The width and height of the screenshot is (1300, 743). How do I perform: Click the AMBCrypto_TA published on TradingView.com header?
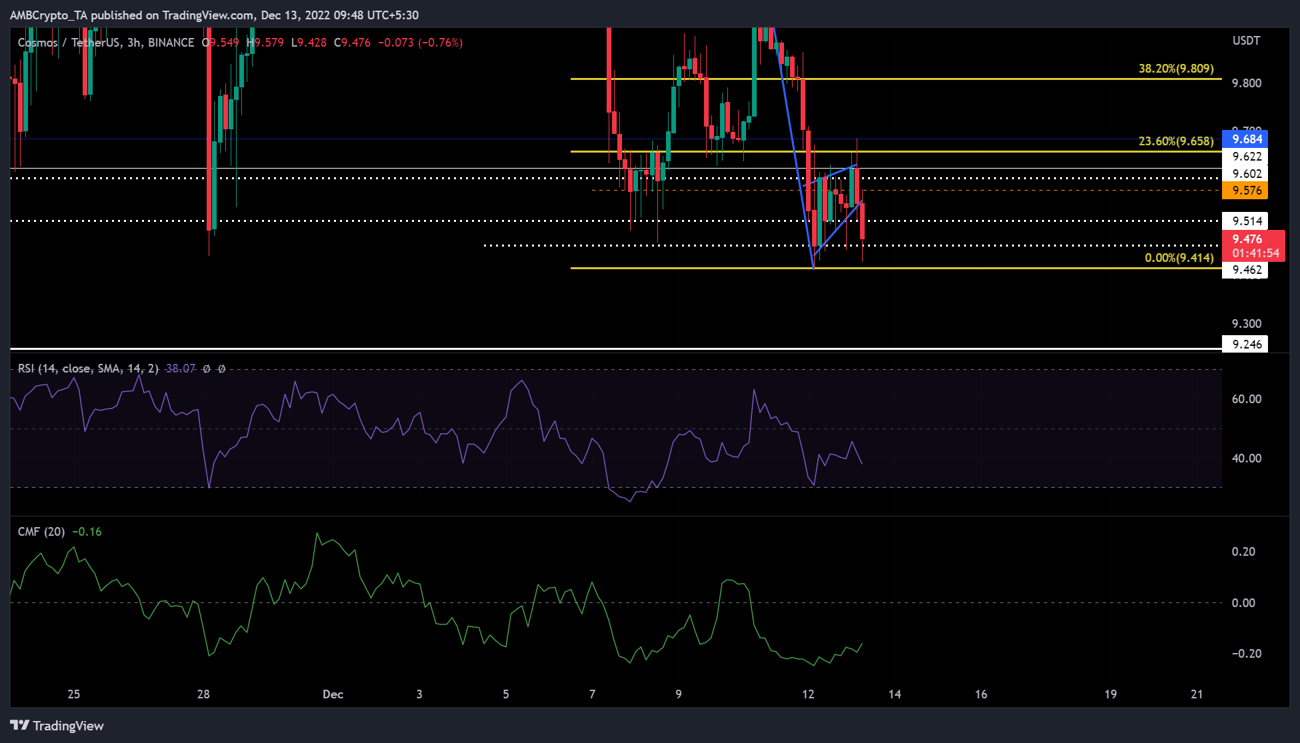(x=214, y=15)
